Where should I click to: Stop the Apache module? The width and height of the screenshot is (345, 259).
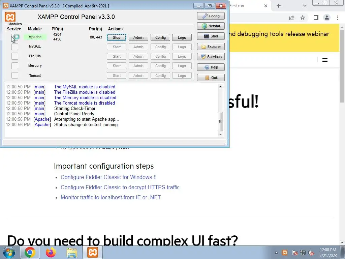117,37
